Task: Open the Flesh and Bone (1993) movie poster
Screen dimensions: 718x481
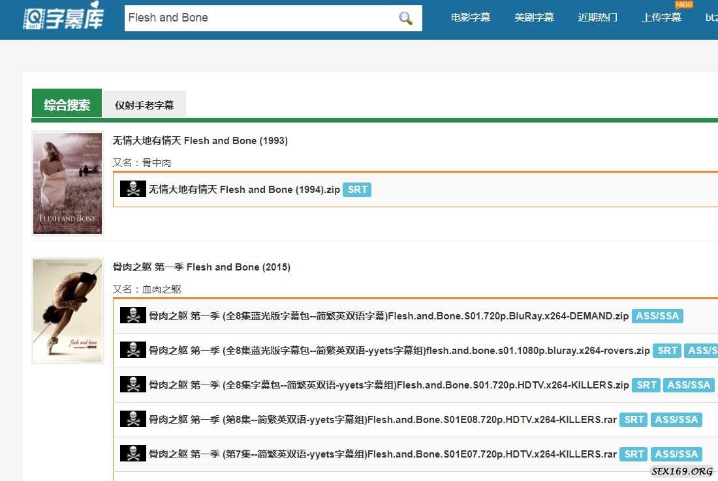Action: tap(68, 183)
